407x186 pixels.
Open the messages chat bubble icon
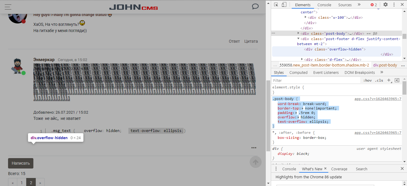tap(255, 7)
